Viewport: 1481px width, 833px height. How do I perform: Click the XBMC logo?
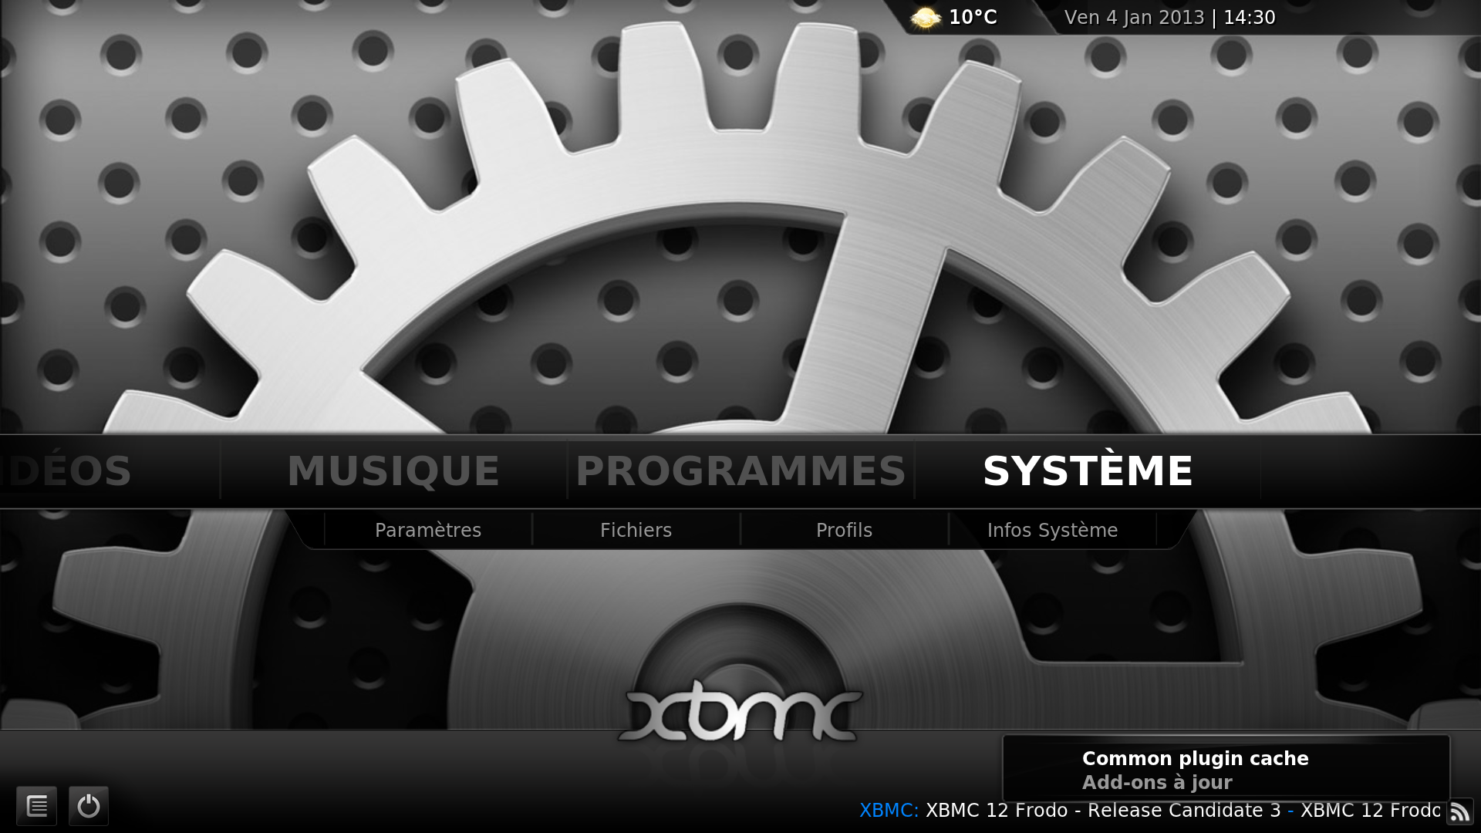pyautogui.click(x=740, y=711)
